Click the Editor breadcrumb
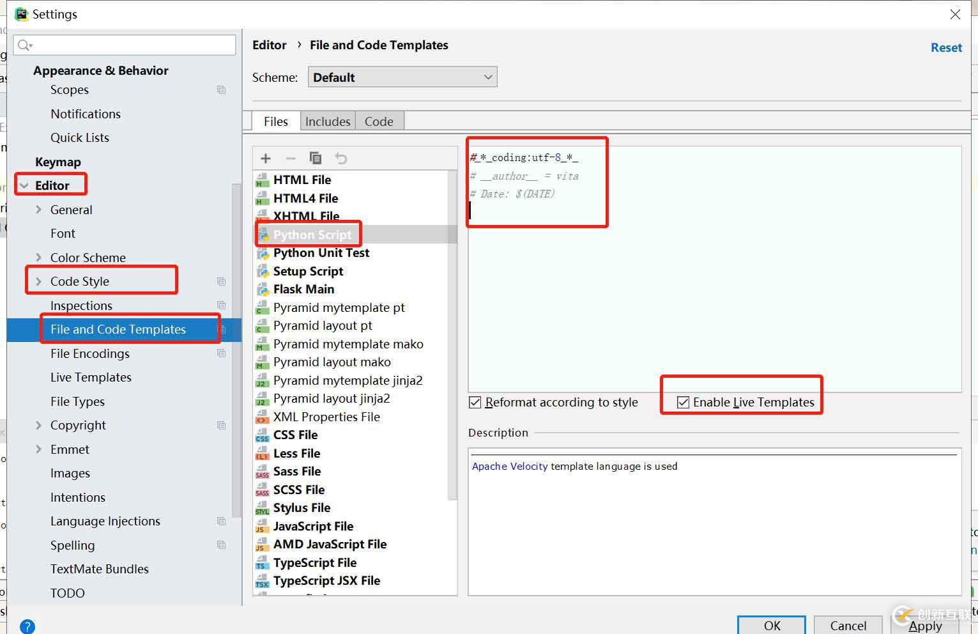Viewport: 978px width, 634px height. [270, 45]
